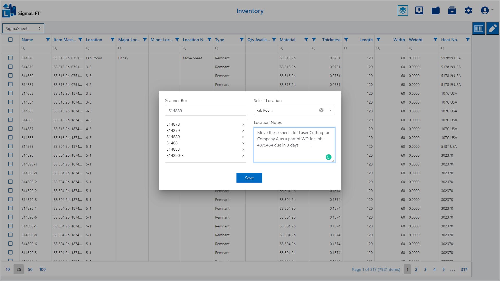The image size is (500, 281).
Task: Open the download/export icon panel
Action: click(419, 11)
